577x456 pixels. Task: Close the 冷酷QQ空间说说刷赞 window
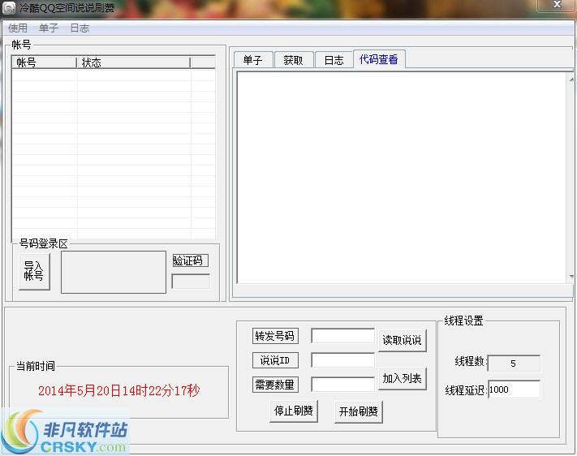pyautogui.click(x=557, y=4)
